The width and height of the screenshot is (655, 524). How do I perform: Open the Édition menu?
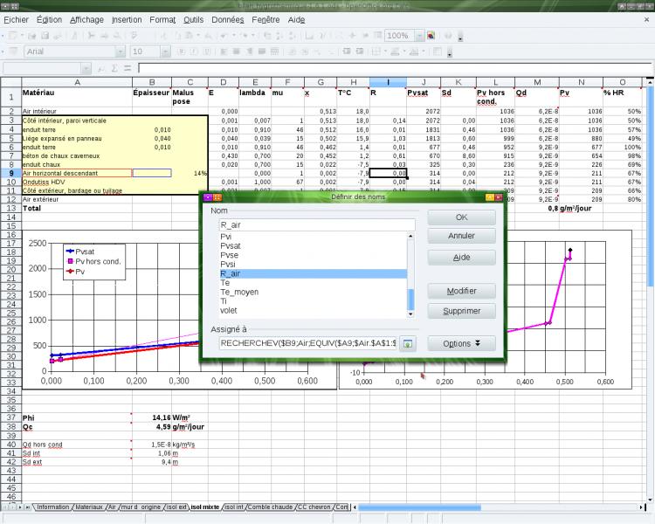coord(49,19)
